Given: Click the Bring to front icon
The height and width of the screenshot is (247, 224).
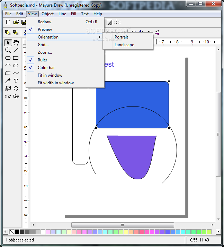Looking at the screenshot, I should click(8, 33).
